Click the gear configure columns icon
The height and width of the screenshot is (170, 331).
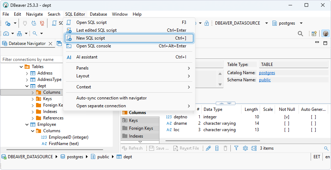coord(245,148)
